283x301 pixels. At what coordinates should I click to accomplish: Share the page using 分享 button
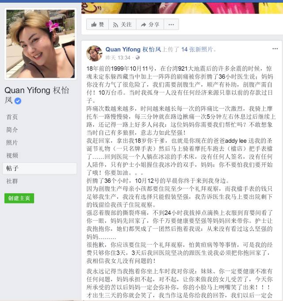point(150,24)
